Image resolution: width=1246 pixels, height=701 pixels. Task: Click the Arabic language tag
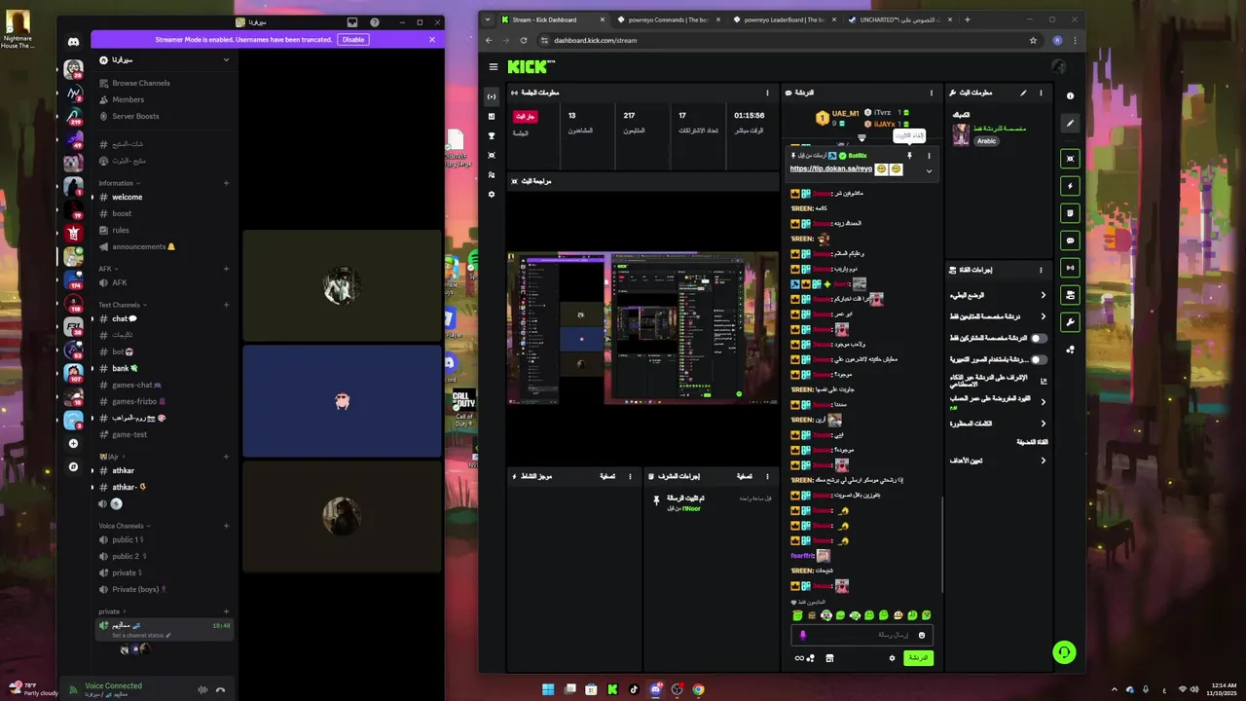(x=987, y=141)
